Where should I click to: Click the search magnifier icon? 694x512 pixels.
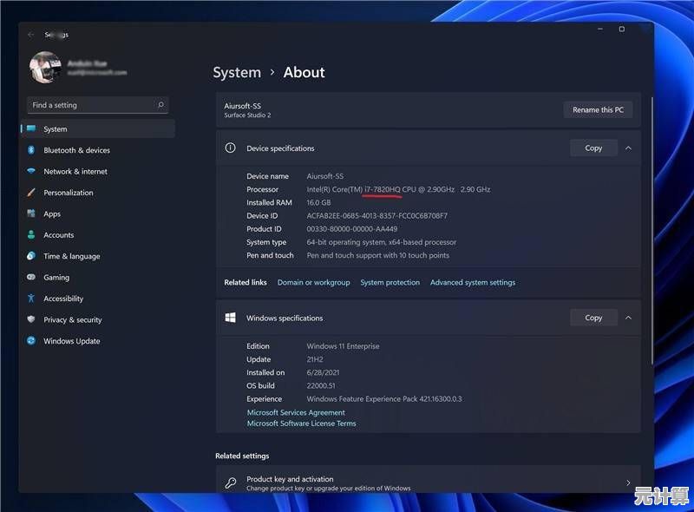pyautogui.click(x=160, y=105)
